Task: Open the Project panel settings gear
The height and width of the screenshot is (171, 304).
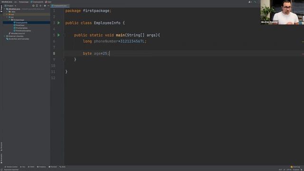Action: pyautogui.click(x=45, y=6)
